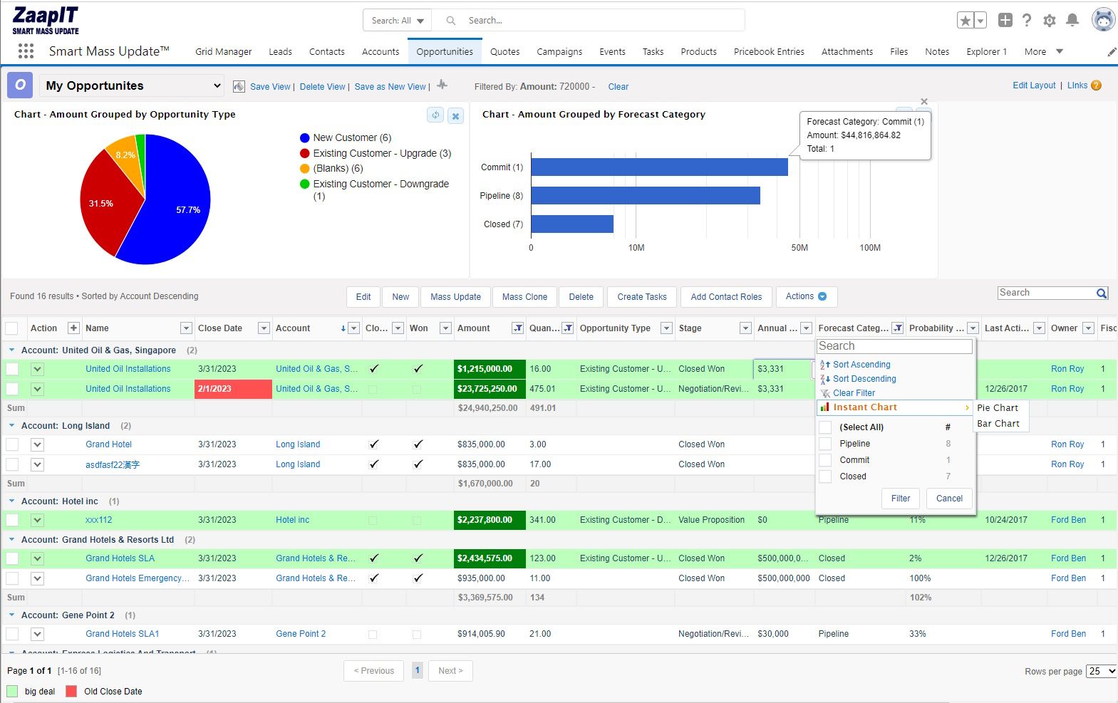
Task: Switch to the Quotes tab
Action: coord(504,52)
